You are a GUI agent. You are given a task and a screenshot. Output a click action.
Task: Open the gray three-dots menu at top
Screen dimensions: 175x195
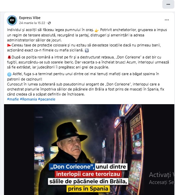coord(168,4)
